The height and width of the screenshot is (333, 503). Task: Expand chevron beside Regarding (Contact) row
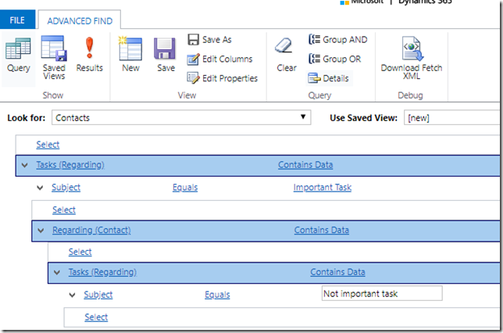click(41, 231)
